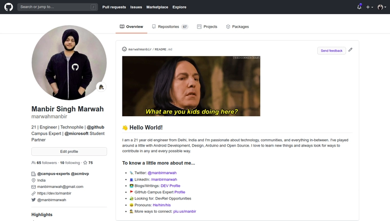The width and height of the screenshot is (390, 221).
Task: Open the @github mention in bio
Action: (x=96, y=127)
